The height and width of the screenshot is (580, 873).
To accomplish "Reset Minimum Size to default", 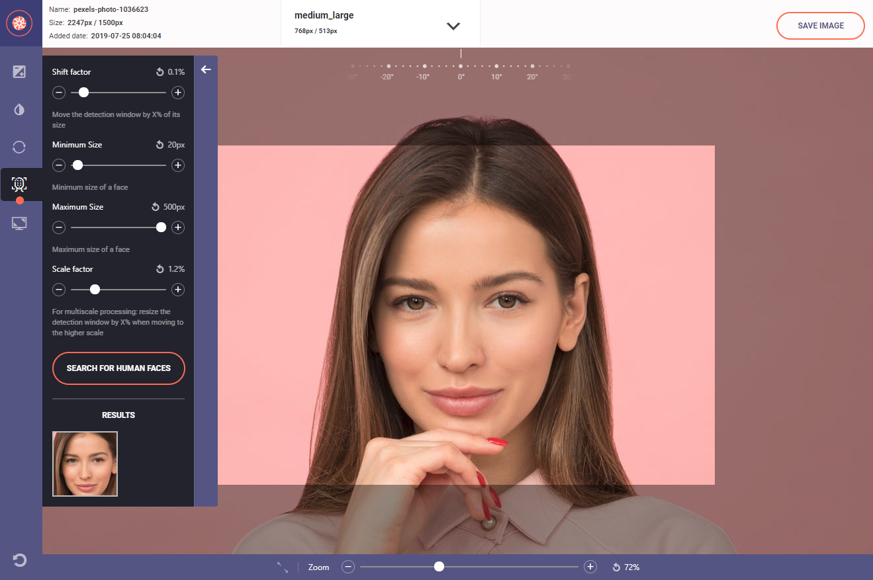I will point(160,145).
